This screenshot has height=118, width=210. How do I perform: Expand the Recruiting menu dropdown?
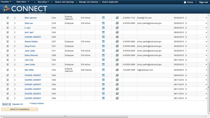tap(43, 2)
